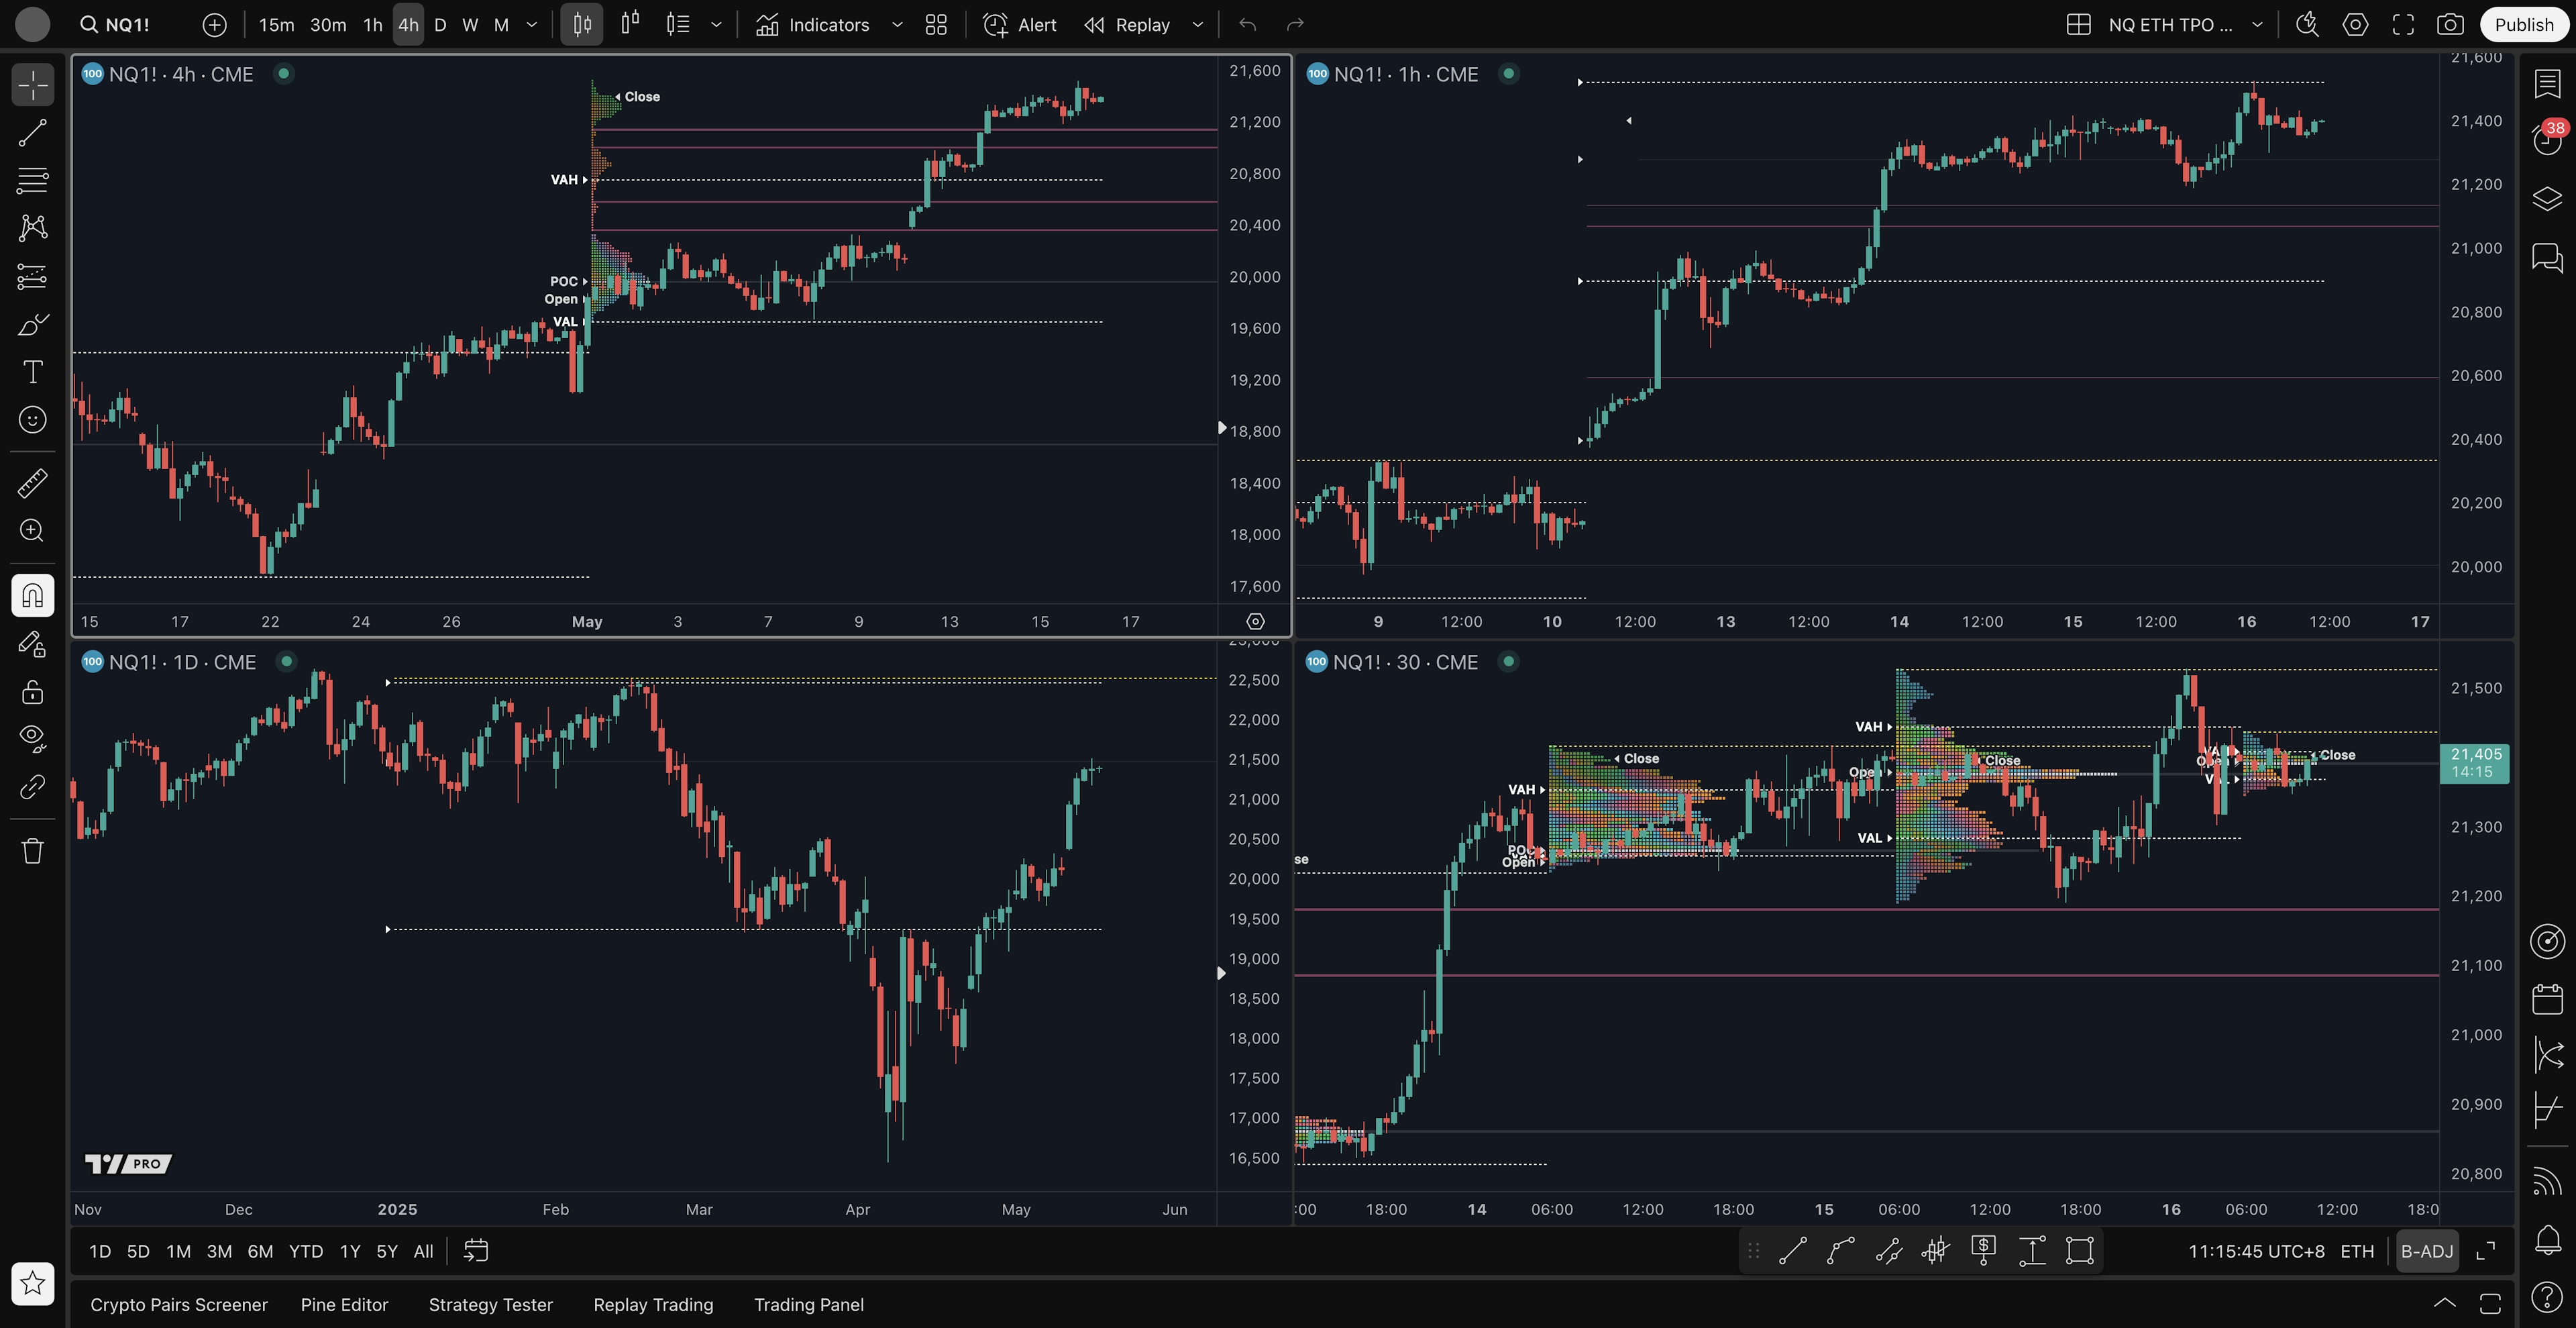Toggle lock all drawing tools

click(32, 691)
